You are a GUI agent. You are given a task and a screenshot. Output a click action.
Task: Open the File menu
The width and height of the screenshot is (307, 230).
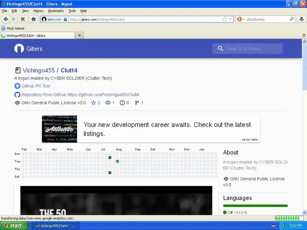coord(4,11)
